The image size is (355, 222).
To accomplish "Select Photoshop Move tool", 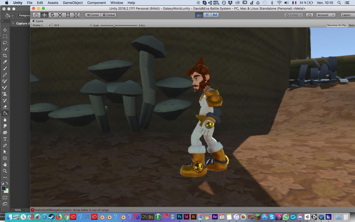I will [5, 30].
